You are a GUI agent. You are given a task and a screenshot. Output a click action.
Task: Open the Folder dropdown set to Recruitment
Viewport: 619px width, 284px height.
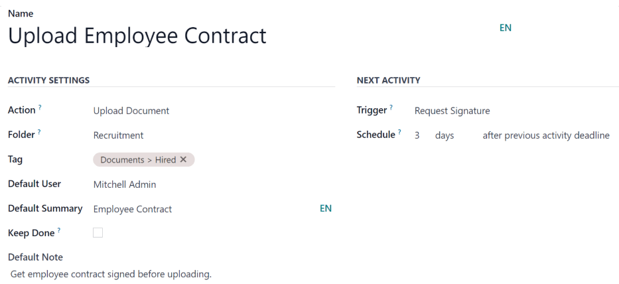point(199,135)
